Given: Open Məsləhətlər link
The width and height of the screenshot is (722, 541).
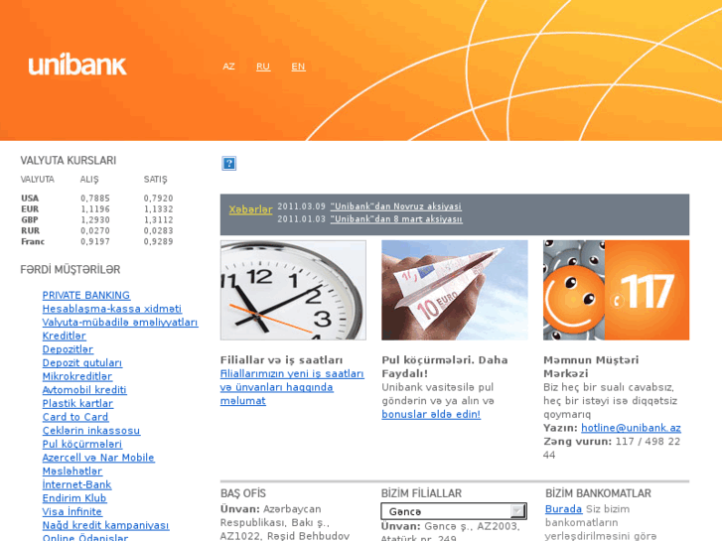Looking at the screenshot, I should coord(72,471).
